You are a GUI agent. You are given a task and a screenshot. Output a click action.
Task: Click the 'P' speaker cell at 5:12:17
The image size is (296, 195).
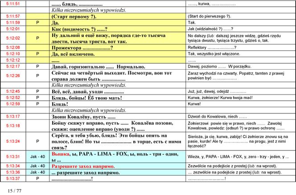37,66
